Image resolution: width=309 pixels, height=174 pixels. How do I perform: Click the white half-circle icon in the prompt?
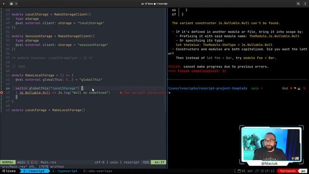[x=299, y=88]
